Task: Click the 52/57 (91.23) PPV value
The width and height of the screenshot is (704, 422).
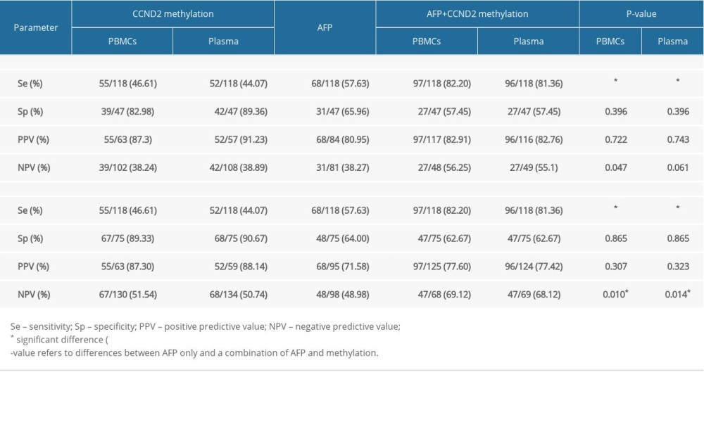Action: 223,139
